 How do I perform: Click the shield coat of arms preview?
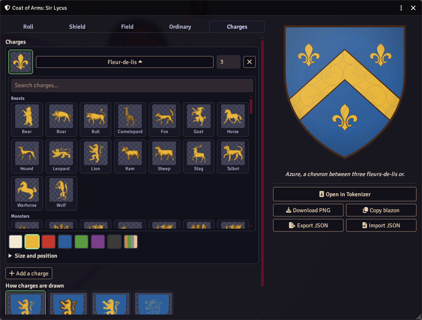(x=344, y=91)
